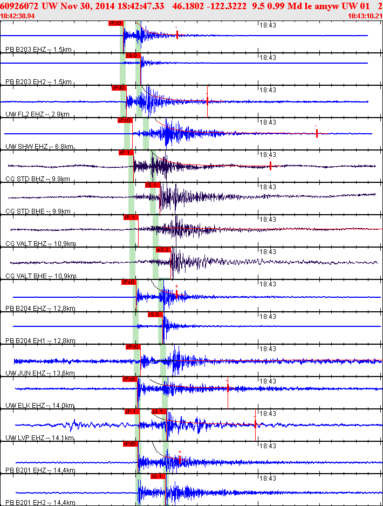Click the red coda end marker on B204 EHZ
The width and height of the screenshot is (383, 506).
(176, 294)
